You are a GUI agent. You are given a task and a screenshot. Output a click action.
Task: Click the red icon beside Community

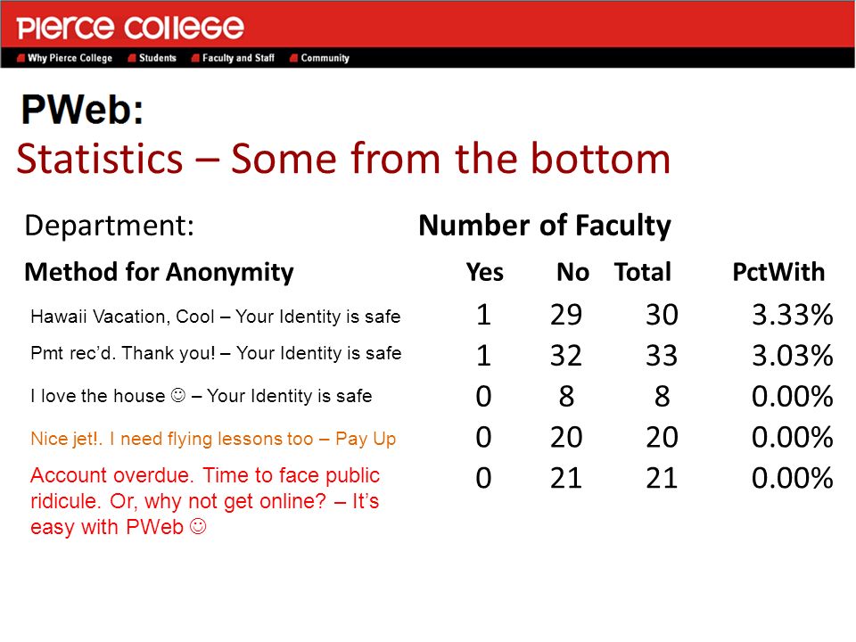293,58
